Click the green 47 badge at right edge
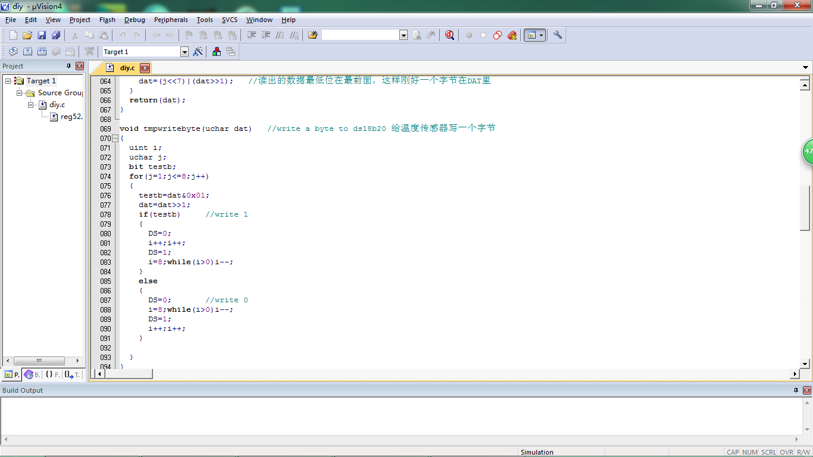813x457 pixels. [x=808, y=152]
